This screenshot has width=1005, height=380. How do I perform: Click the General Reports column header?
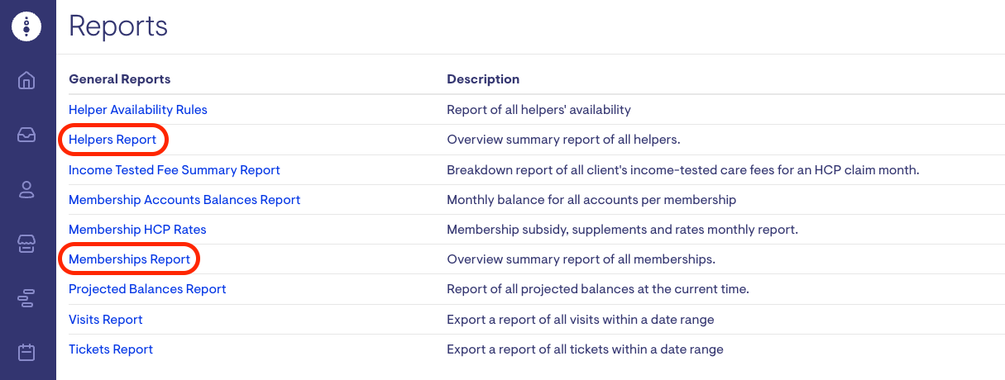point(120,79)
